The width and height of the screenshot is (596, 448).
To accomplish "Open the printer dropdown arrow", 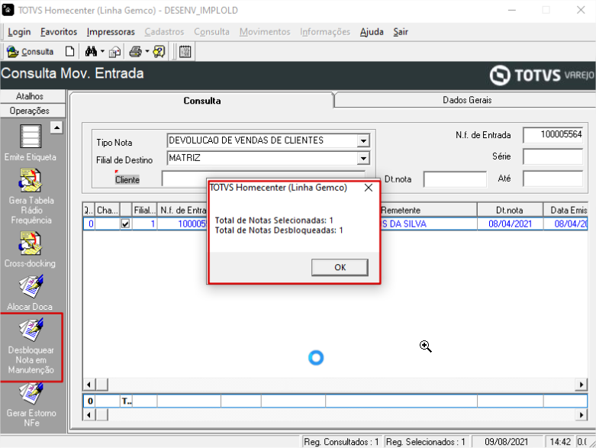I will coord(147,51).
